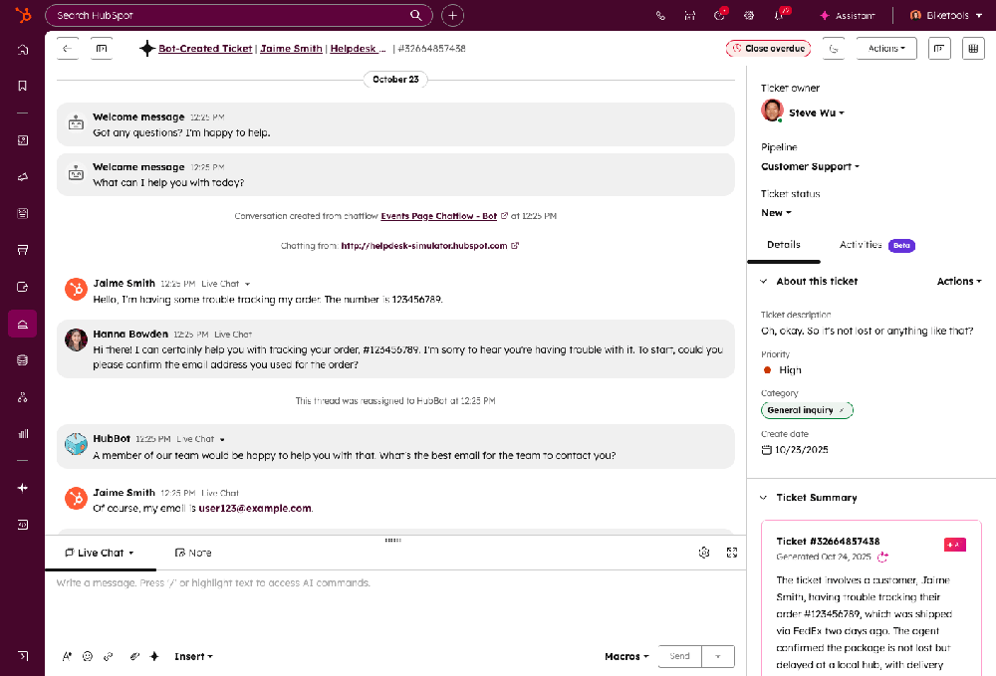Collapse the About this ticket section
996x676 pixels.
coord(764,281)
